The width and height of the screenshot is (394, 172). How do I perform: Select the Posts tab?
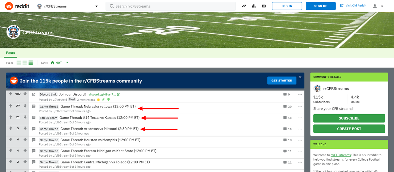pos(10,53)
